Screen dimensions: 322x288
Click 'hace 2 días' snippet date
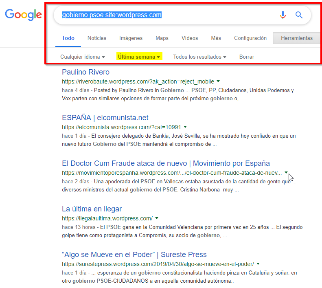click(76, 182)
